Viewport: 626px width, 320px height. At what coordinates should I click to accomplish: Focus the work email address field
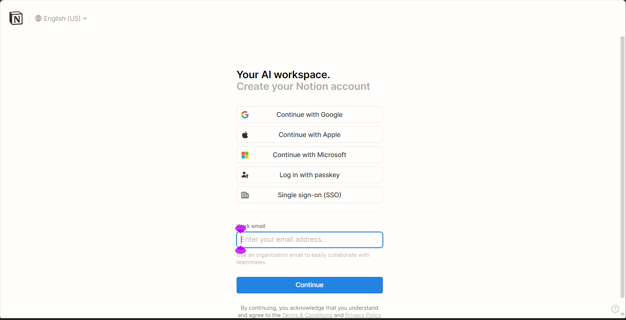310,240
